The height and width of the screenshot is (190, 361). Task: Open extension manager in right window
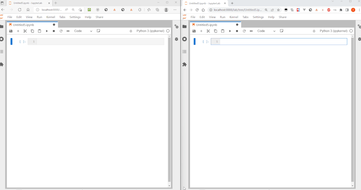[x=184, y=64]
